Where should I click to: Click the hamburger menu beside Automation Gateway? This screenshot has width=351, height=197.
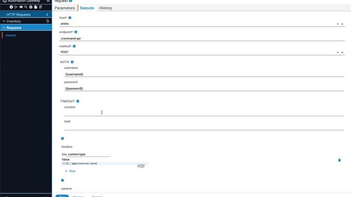point(48,1)
